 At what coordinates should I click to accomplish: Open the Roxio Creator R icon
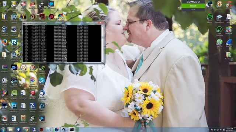pyautogui.click(x=14, y=43)
